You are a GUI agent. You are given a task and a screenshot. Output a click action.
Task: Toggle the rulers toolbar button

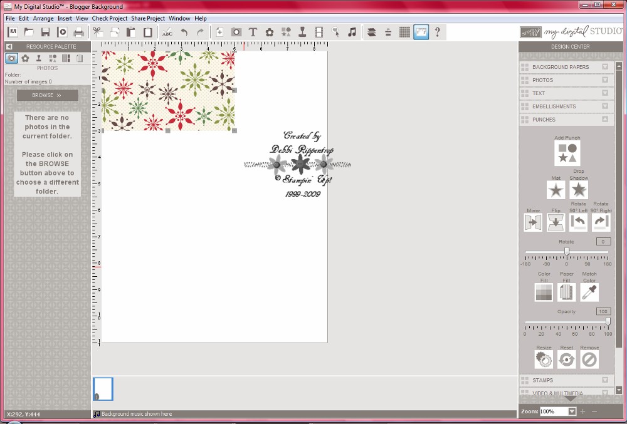pos(421,33)
